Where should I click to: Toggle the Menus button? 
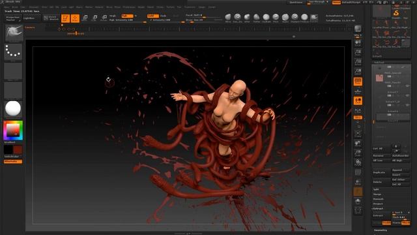pos(336,3)
